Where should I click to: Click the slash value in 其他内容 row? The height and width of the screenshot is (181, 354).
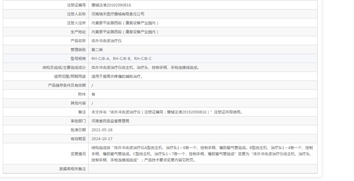click(92, 103)
